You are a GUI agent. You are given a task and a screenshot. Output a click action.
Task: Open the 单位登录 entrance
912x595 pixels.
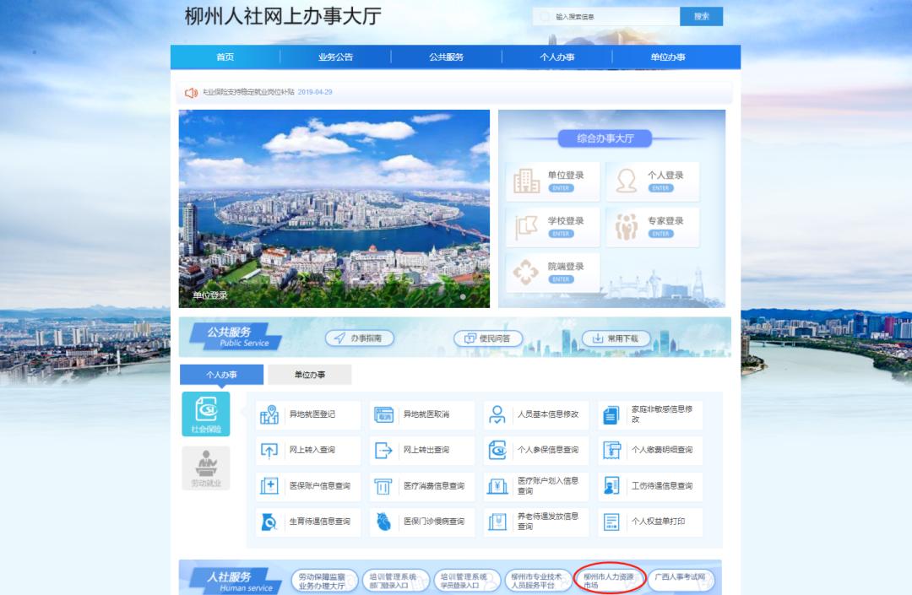coord(554,180)
